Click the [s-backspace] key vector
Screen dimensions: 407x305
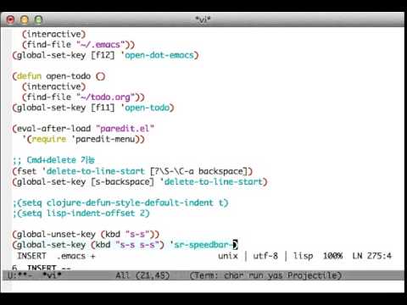click(122, 181)
